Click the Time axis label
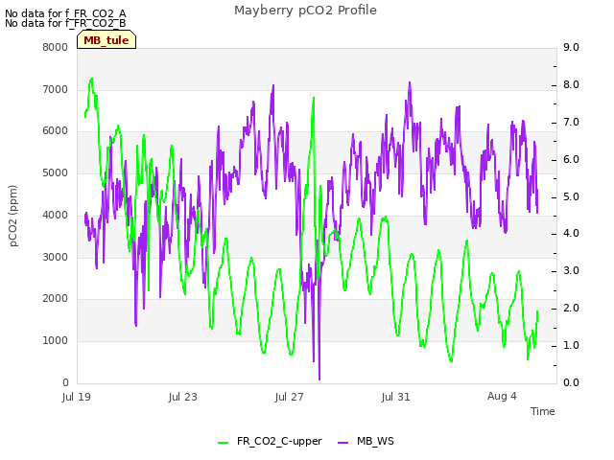Image resolution: width=614 pixels, height=460 pixels. pyautogui.click(x=543, y=411)
